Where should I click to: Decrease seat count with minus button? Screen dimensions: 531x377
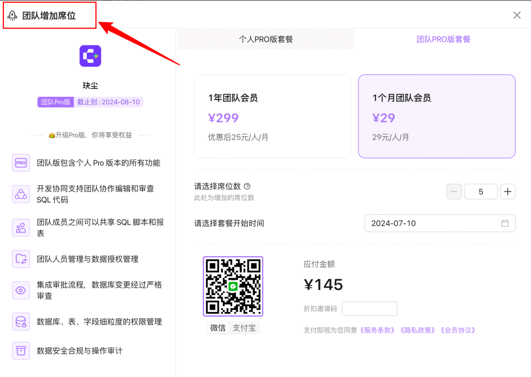pos(454,192)
